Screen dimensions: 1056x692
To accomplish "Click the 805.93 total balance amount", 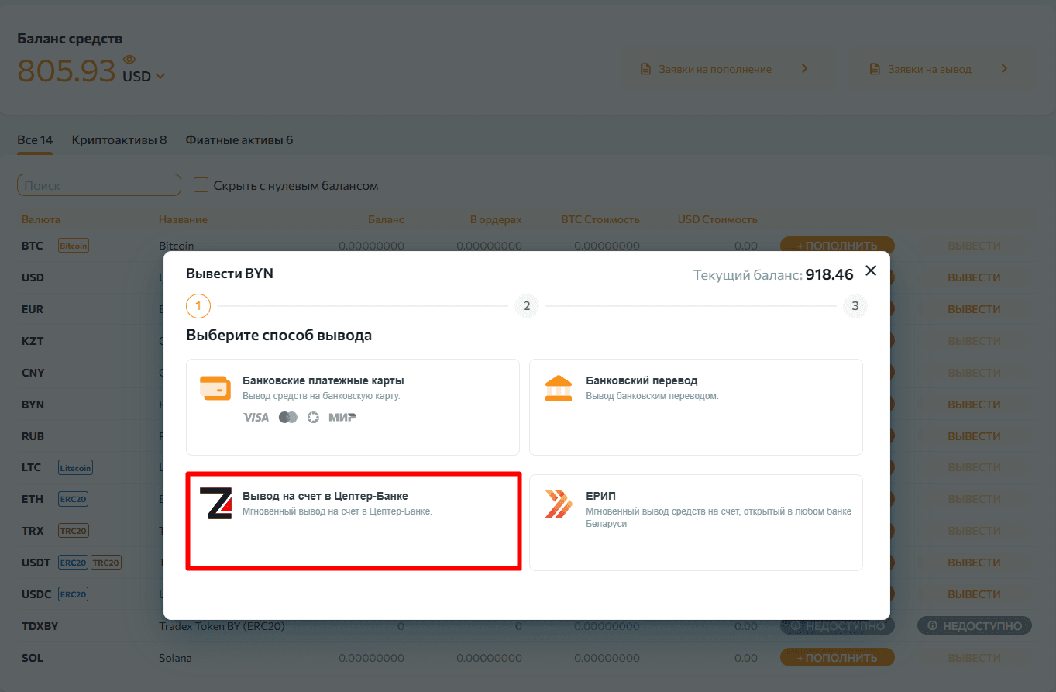I will (66, 71).
